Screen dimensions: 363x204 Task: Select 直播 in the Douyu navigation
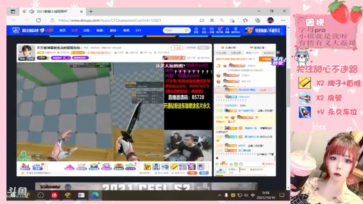point(74,30)
